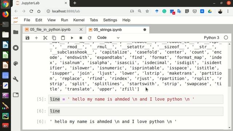Go back in Chrome browser

point(16,11)
